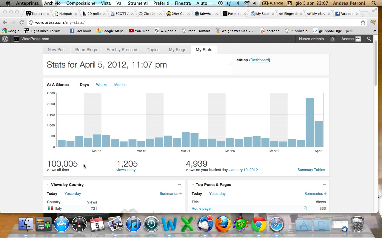Collapse the Top Posts & Pages panel

coord(324,184)
